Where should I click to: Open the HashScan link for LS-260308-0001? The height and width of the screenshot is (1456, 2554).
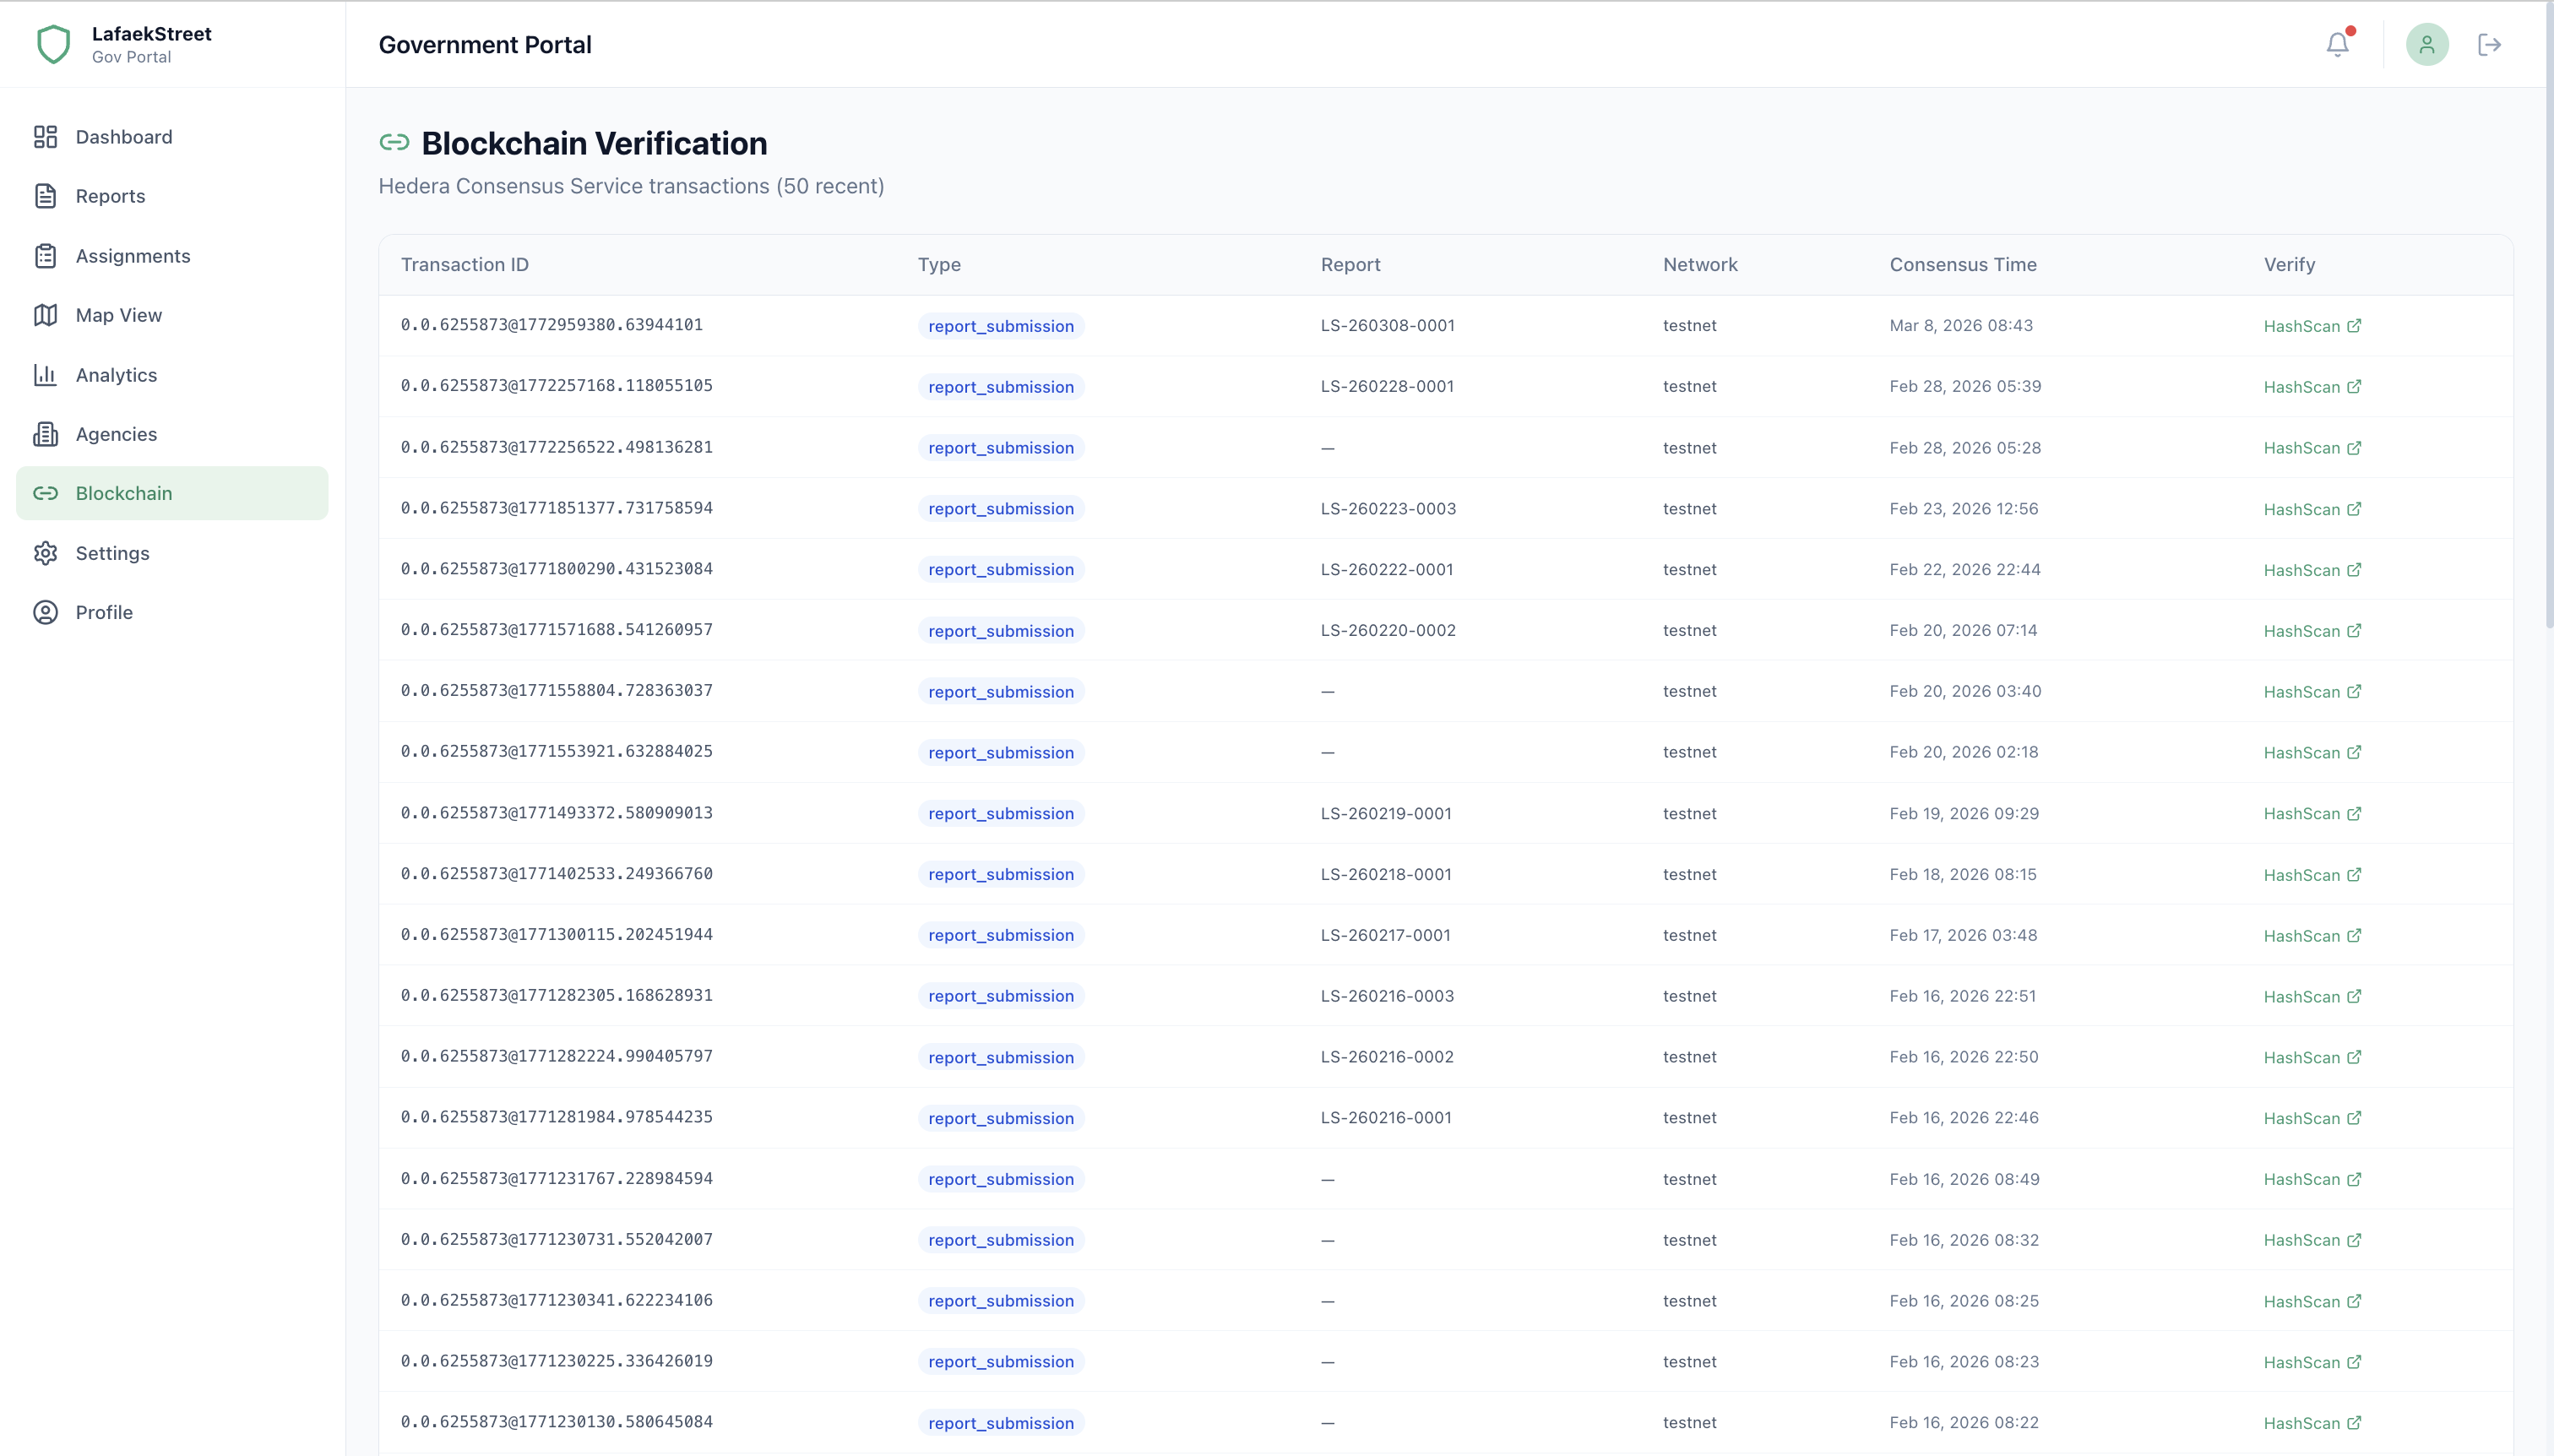pos(2313,326)
